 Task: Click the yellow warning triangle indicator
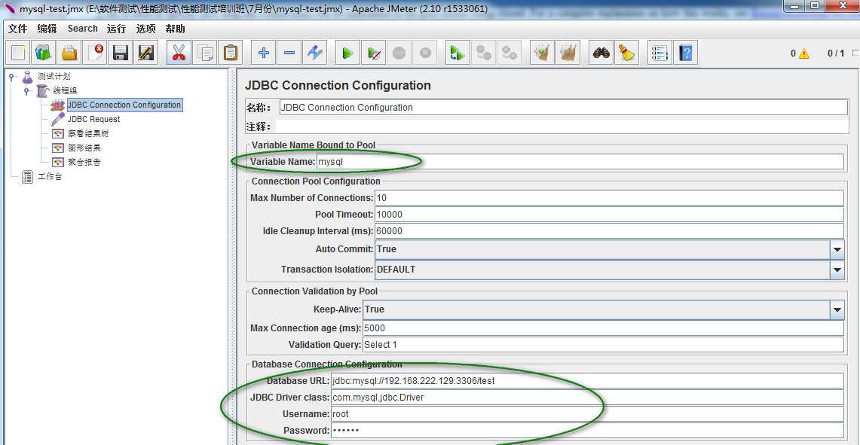pos(804,53)
